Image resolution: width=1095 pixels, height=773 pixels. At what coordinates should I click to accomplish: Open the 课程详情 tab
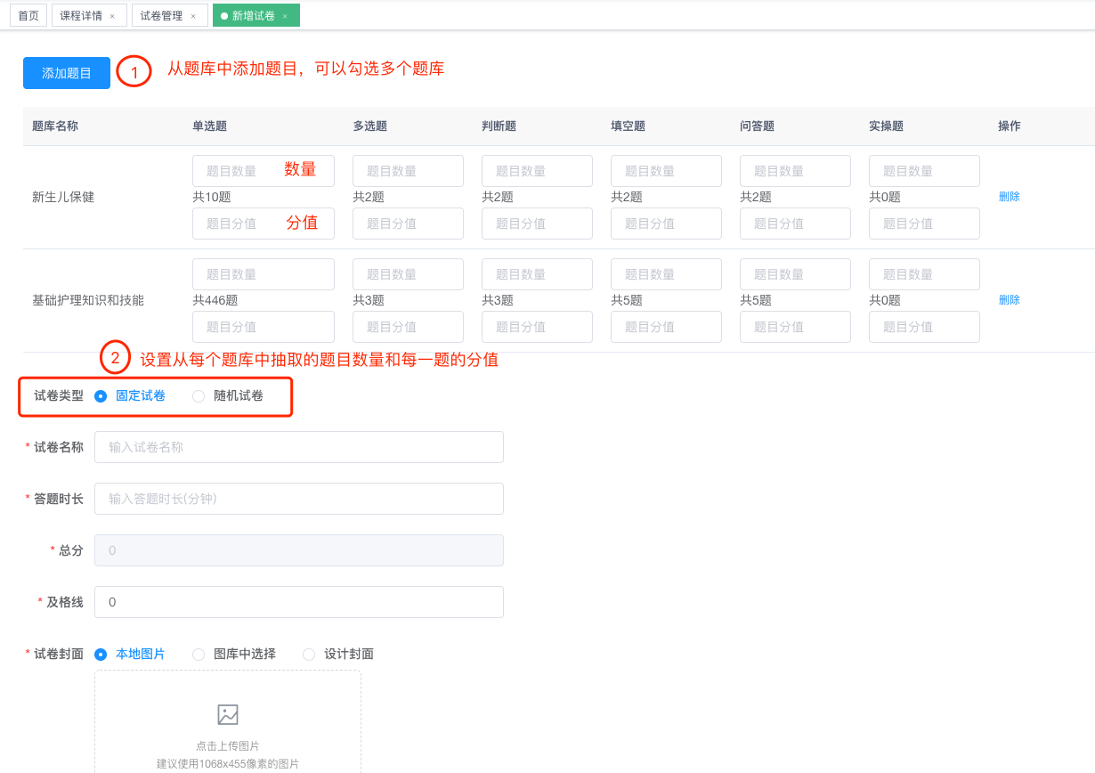point(81,16)
